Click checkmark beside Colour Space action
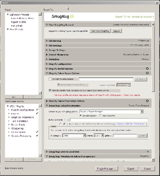 click(x=37, y=132)
